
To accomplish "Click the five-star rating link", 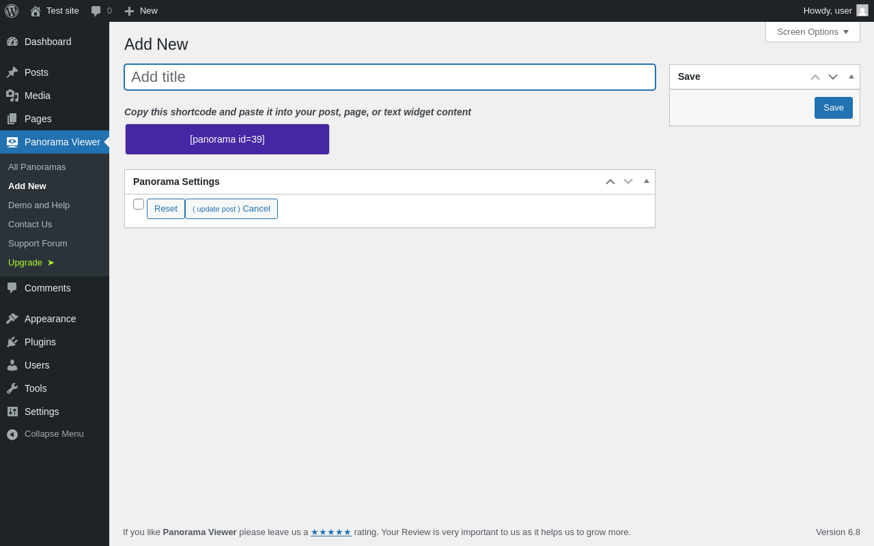I will pos(331,532).
